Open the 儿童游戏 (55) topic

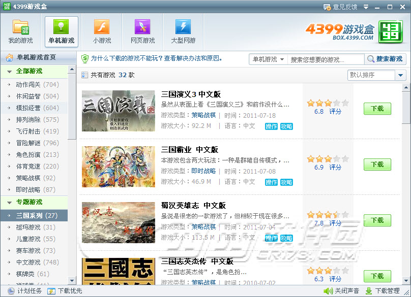click(34, 239)
